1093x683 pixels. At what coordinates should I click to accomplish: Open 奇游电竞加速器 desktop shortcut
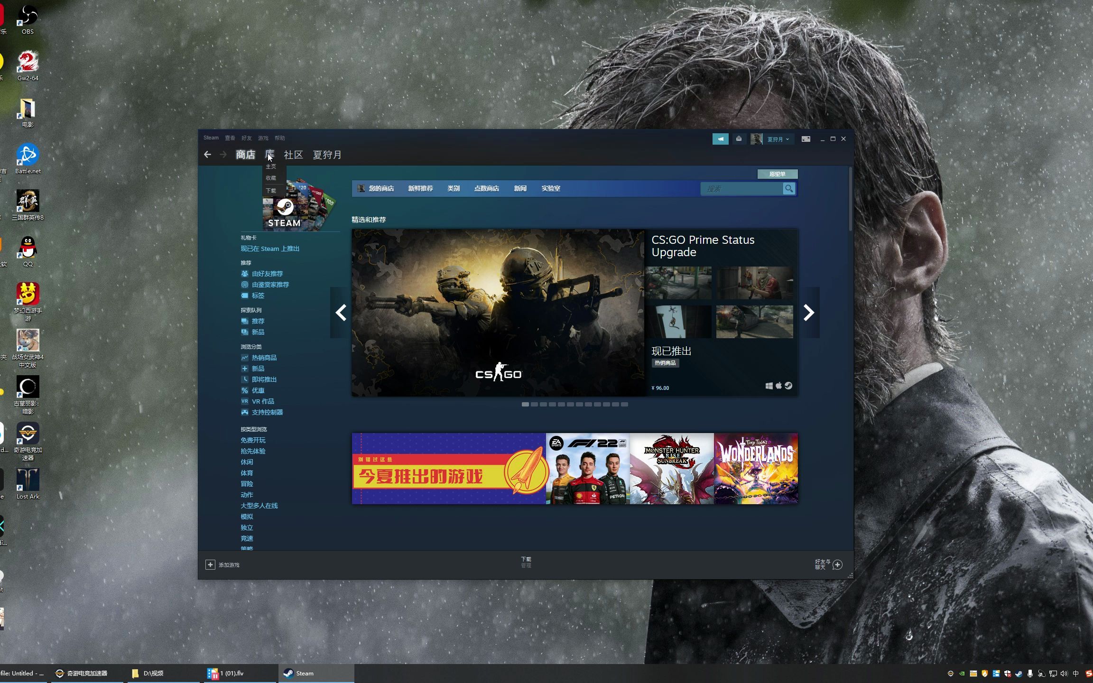tap(28, 442)
